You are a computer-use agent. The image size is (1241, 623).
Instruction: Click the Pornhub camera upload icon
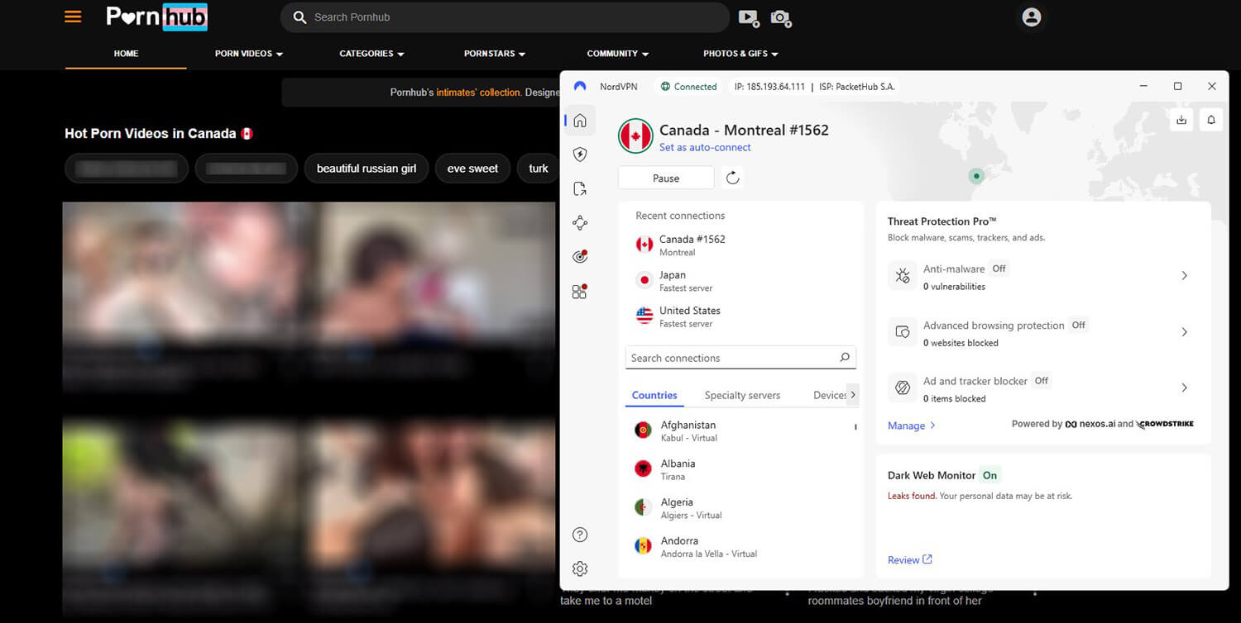click(x=781, y=17)
